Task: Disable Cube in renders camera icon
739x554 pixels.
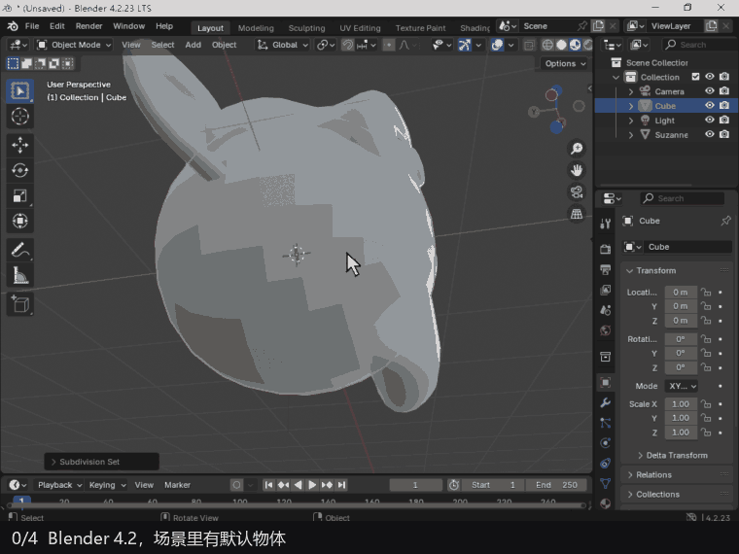Action: pos(724,105)
